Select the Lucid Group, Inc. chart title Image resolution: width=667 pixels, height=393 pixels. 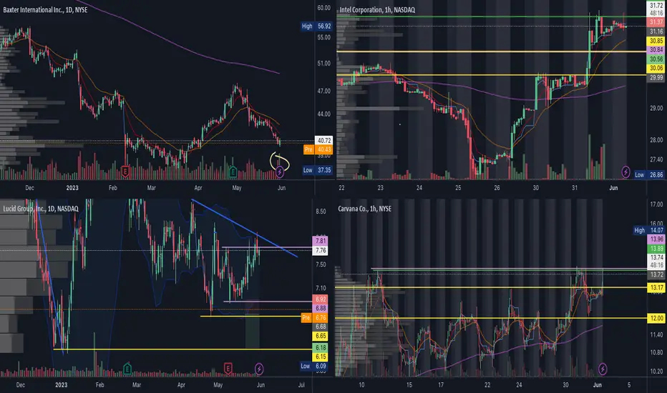pyautogui.click(x=41, y=209)
